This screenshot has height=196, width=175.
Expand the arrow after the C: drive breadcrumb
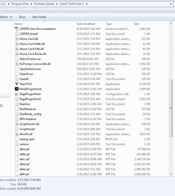tap(9, 4)
